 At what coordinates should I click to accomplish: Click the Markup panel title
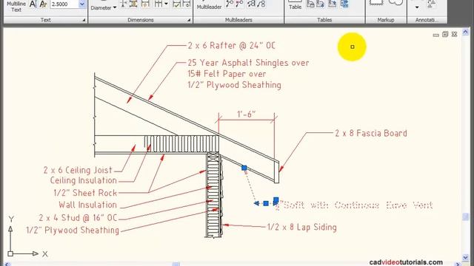[386, 20]
